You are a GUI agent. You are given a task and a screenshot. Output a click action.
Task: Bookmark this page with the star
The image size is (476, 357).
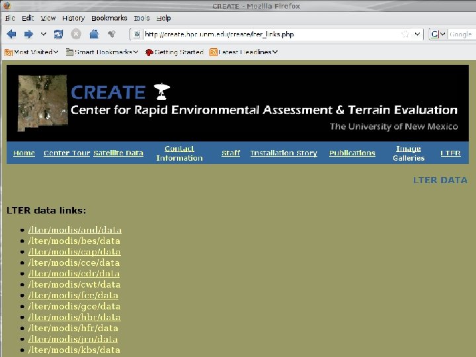tap(405, 34)
